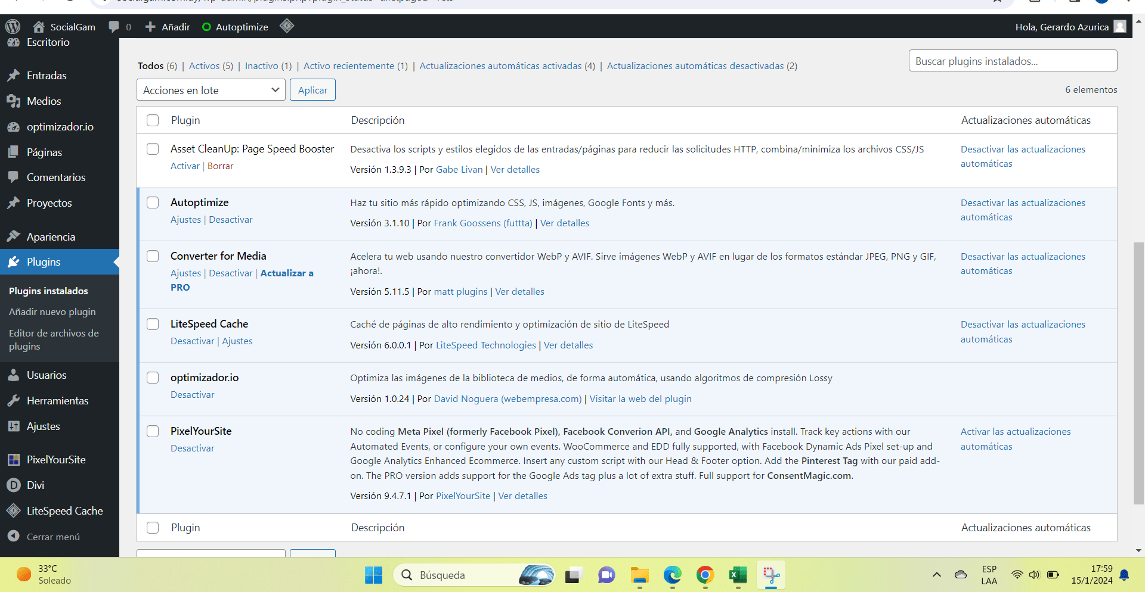
Task: Open LiteSpeed Cache Ajustes link
Action: pyautogui.click(x=237, y=341)
